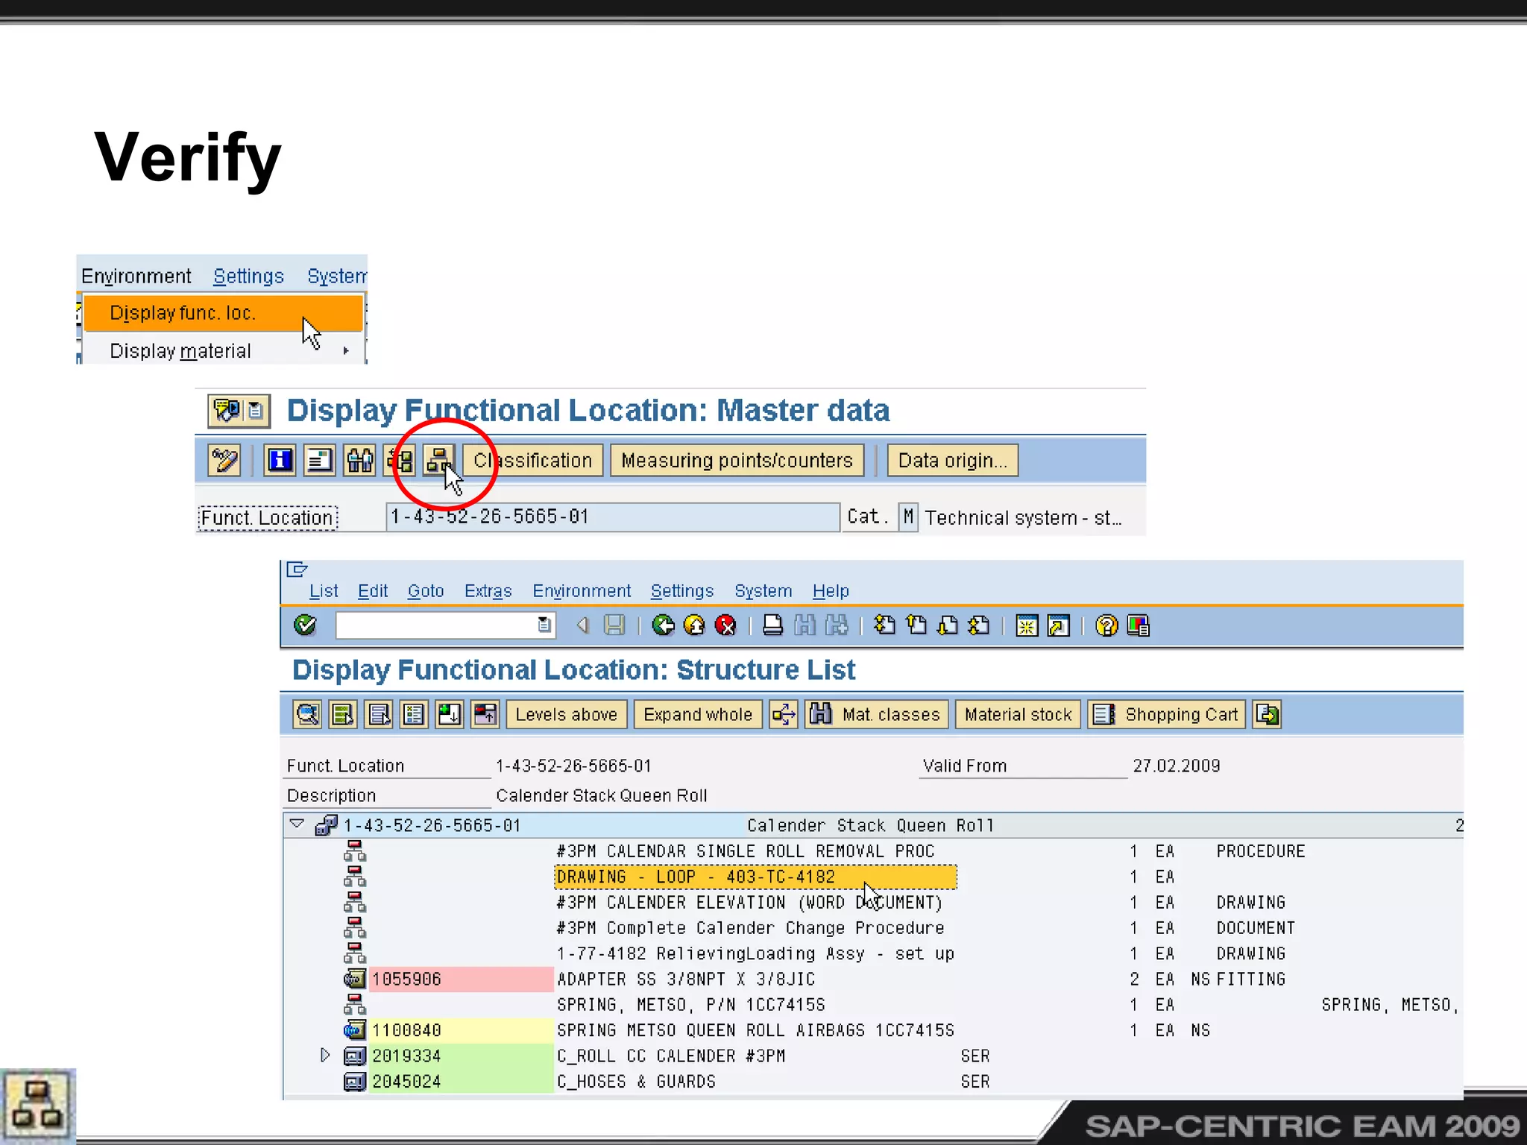This screenshot has height=1145, width=1527.
Task: Click the Material stock button
Action: coord(1018,714)
